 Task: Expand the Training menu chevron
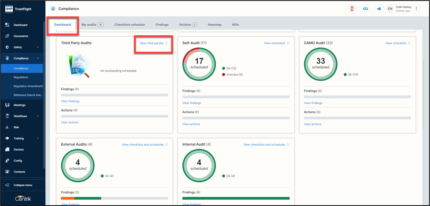38,139
